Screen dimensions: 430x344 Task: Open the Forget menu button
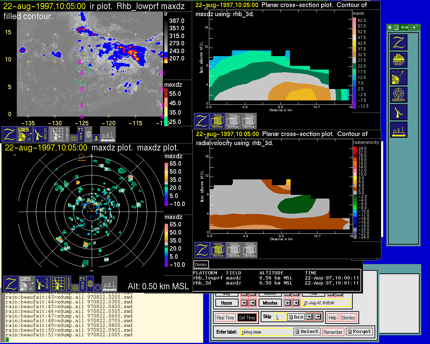[359, 332]
